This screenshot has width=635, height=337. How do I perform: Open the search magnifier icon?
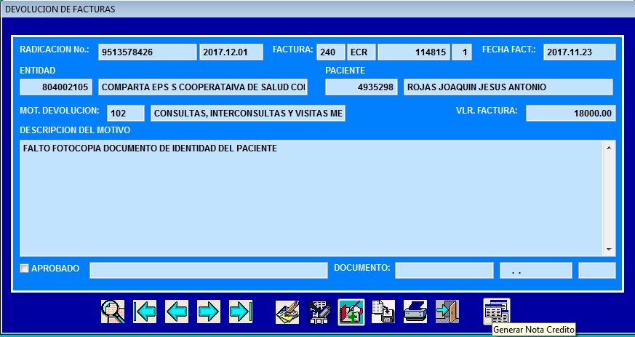click(x=113, y=312)
